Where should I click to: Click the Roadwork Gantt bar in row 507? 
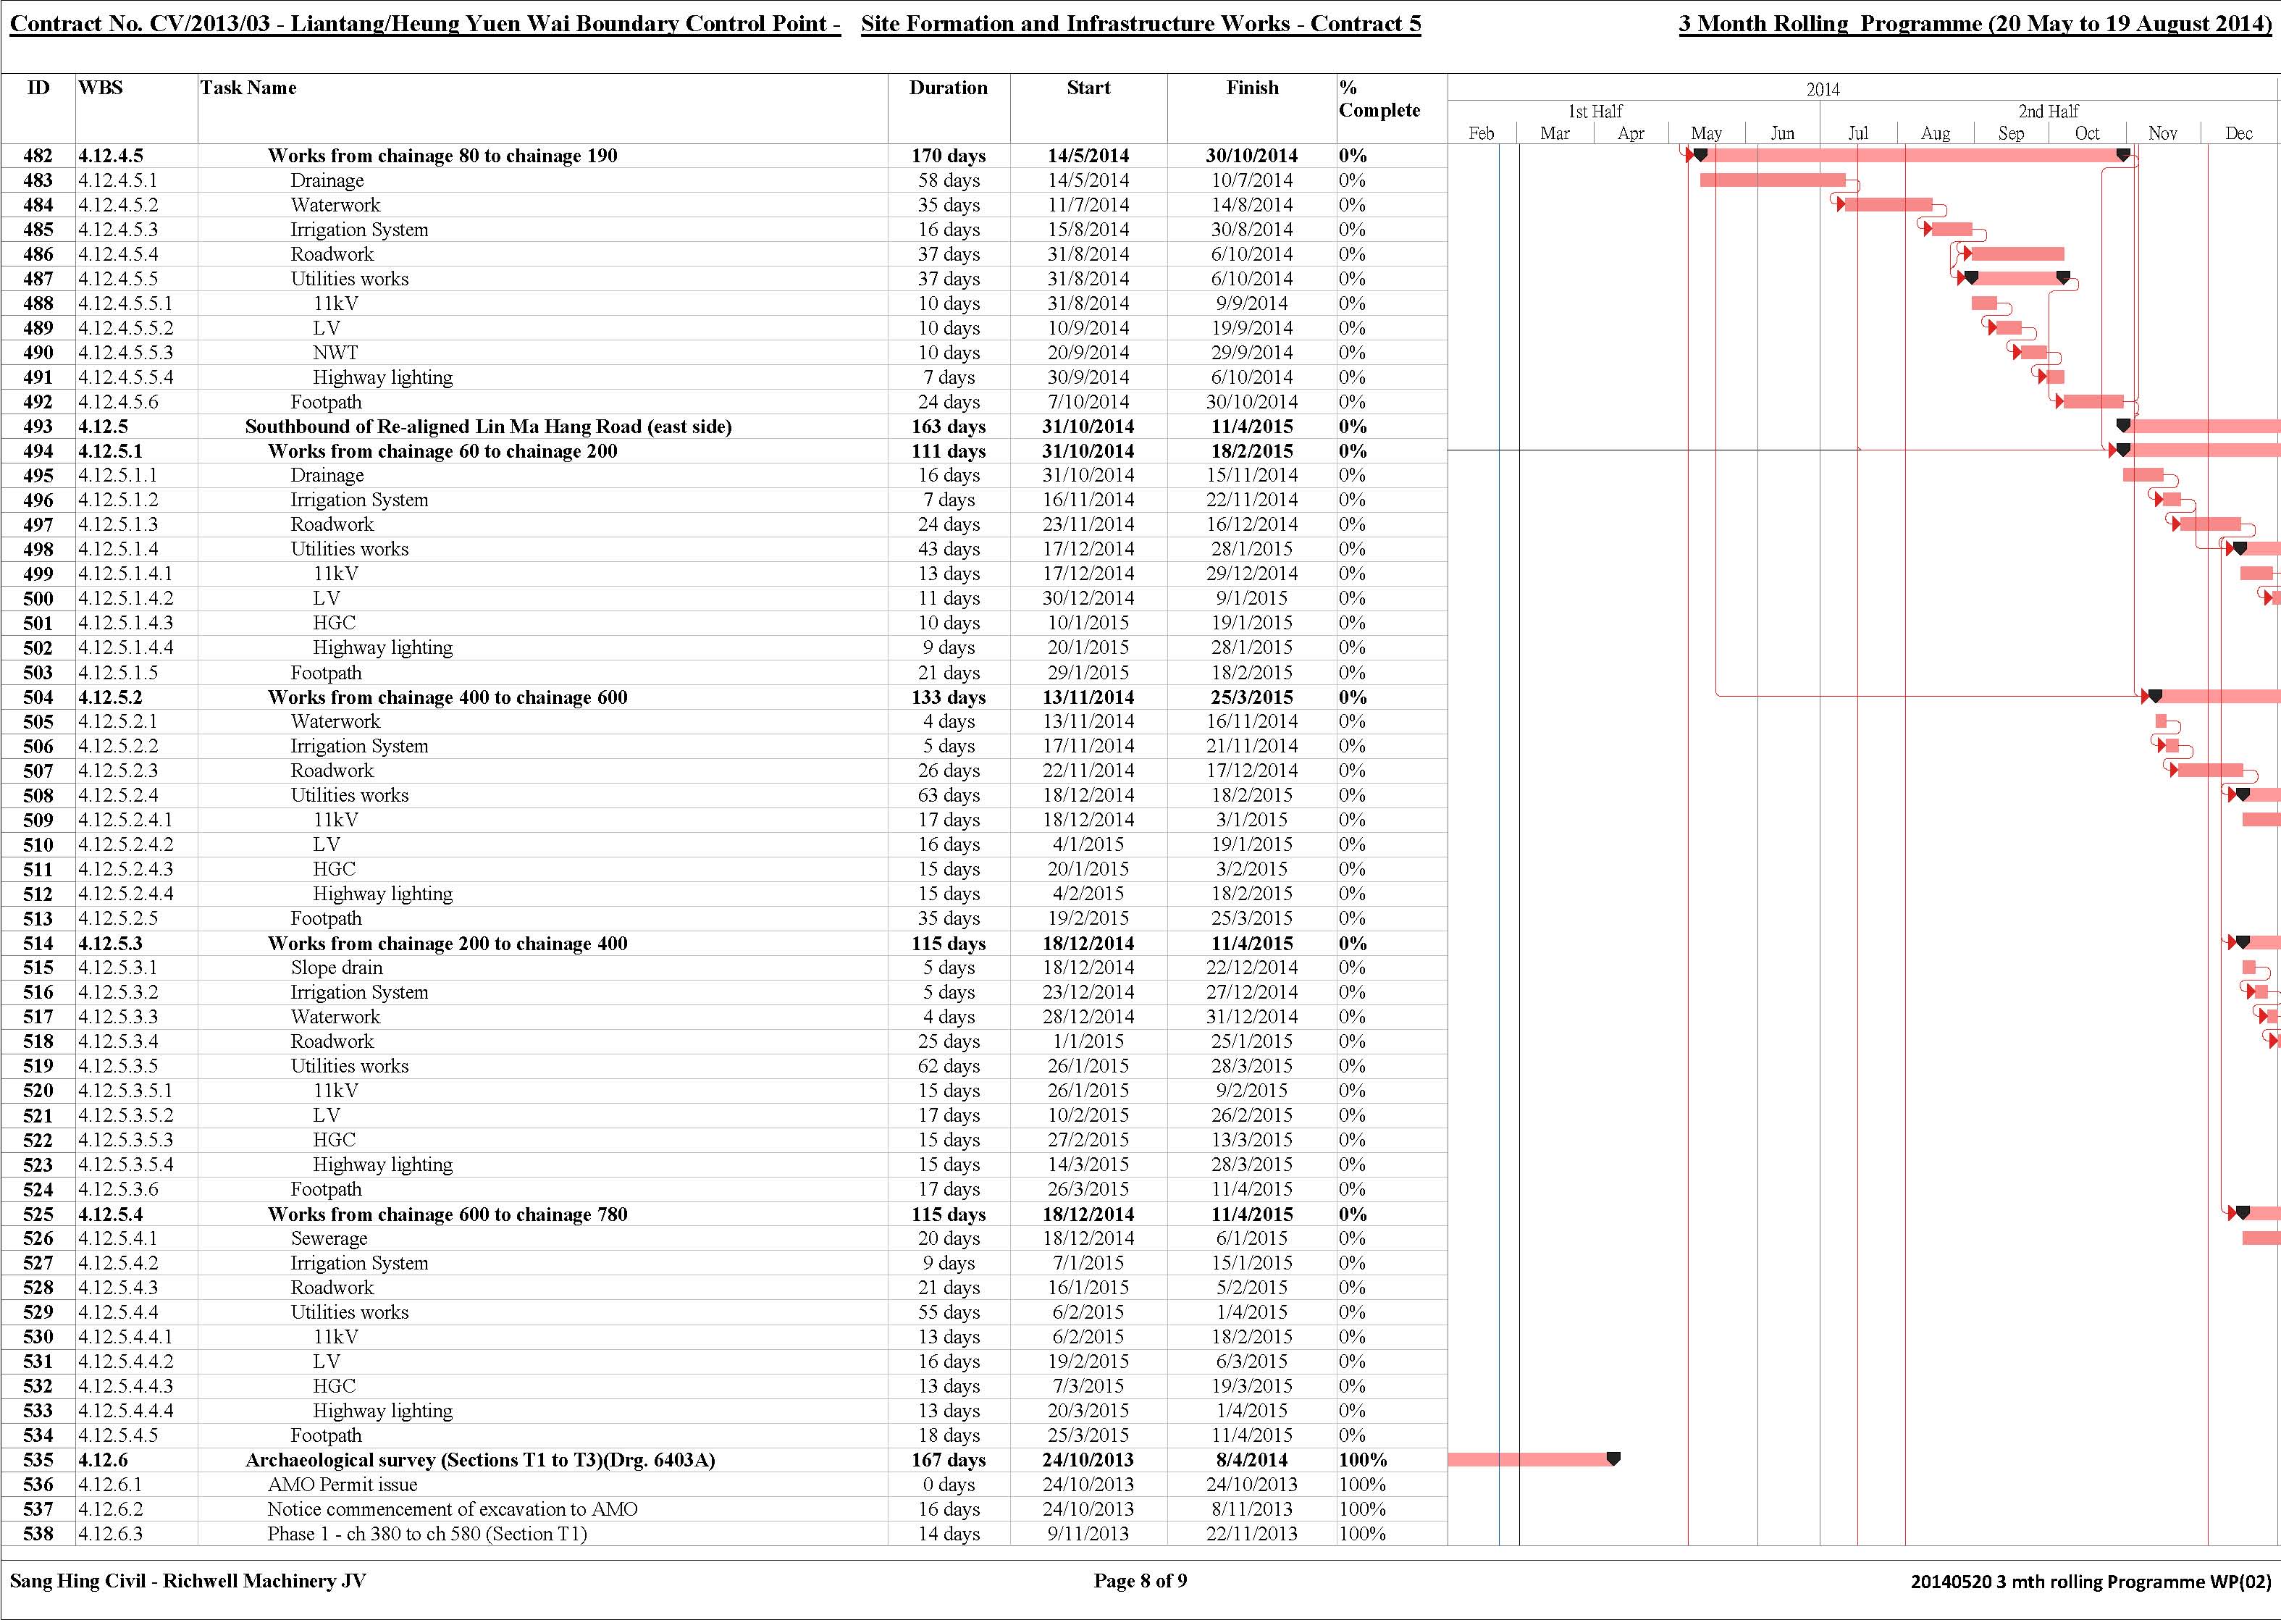tap(2210, 770)
